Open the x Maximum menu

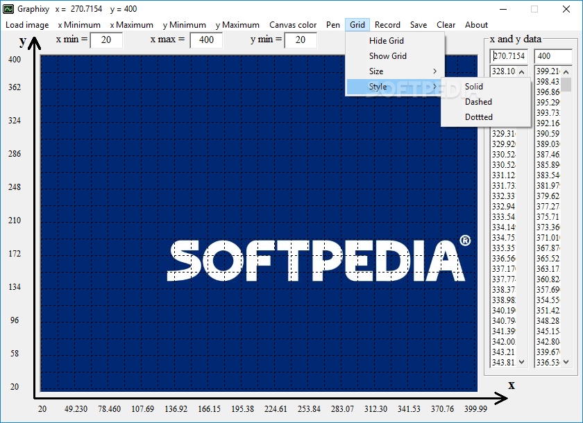tap(132, 25)
